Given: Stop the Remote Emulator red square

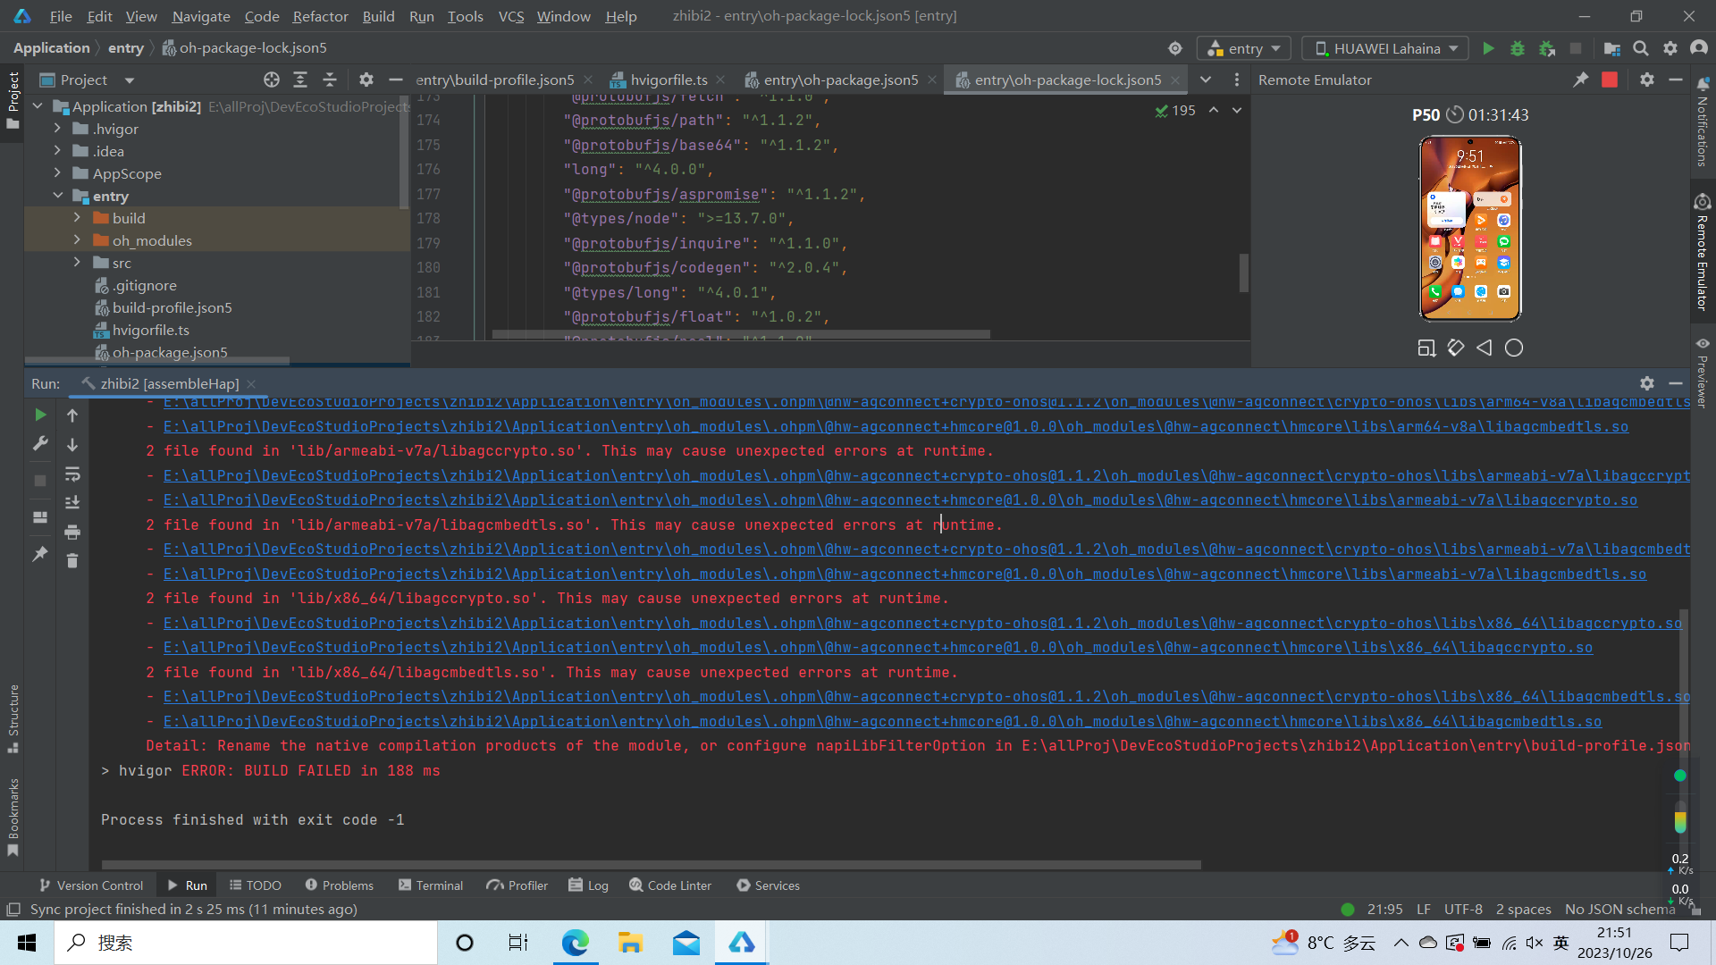Looking at the screenshot, I should [x=1610, y=80].
